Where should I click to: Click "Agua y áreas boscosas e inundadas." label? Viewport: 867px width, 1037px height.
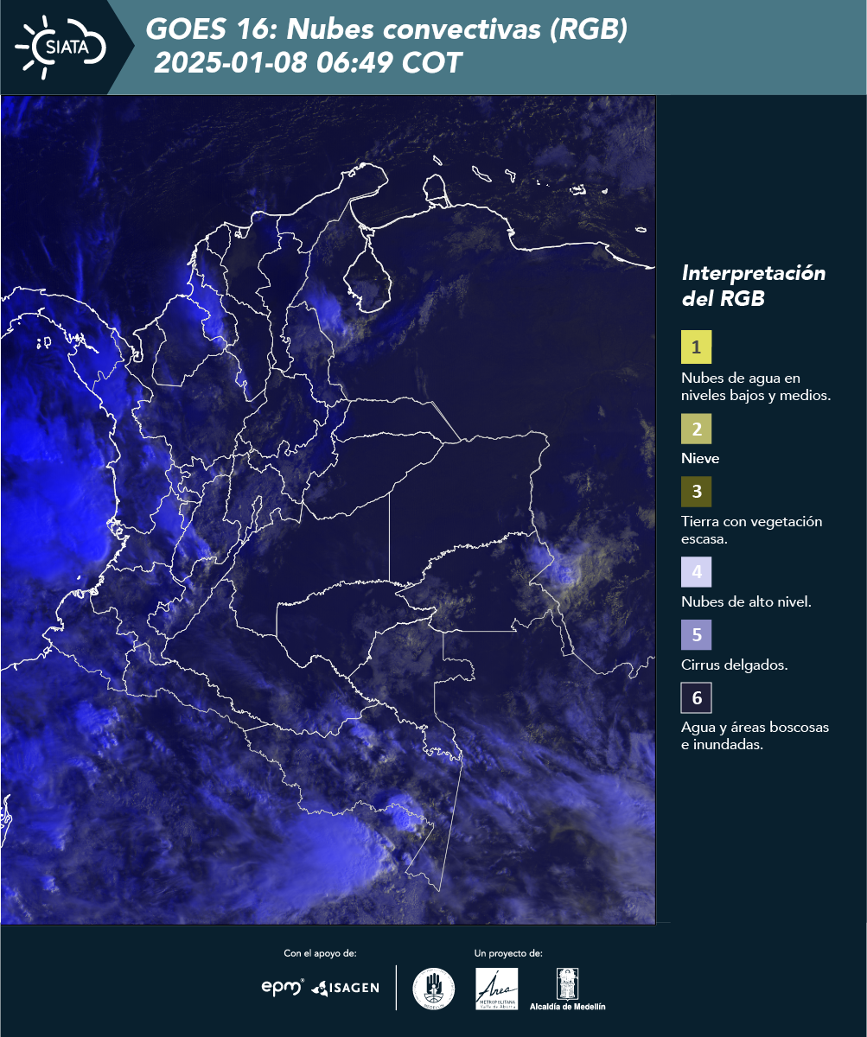755,735
